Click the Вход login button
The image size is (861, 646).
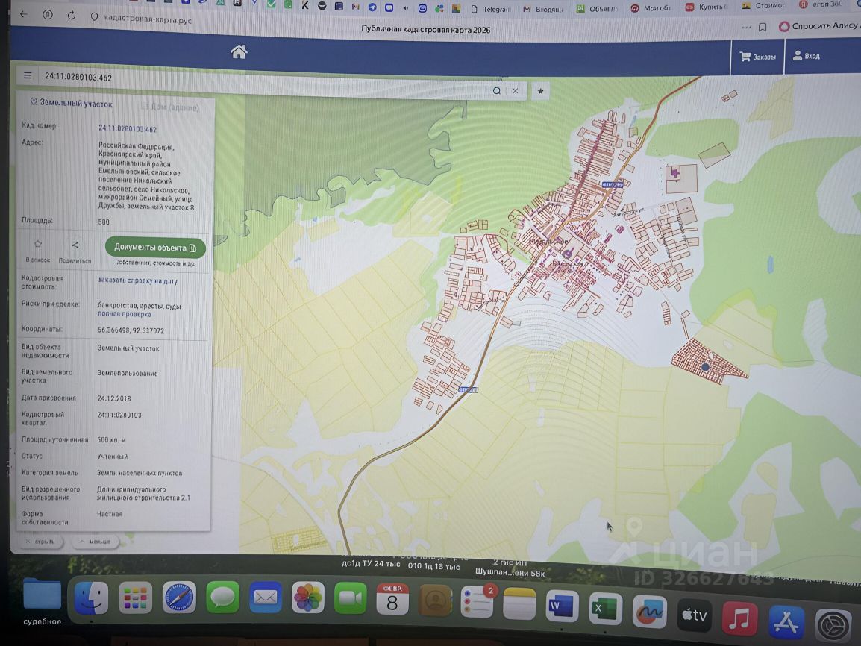tap(806, 56)
